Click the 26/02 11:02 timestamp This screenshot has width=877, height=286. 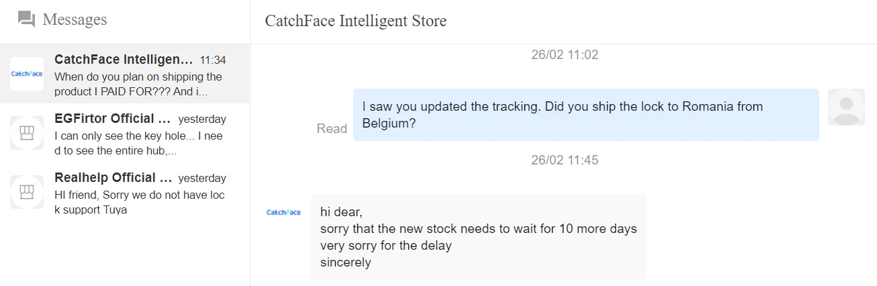[x=564, y=54]
